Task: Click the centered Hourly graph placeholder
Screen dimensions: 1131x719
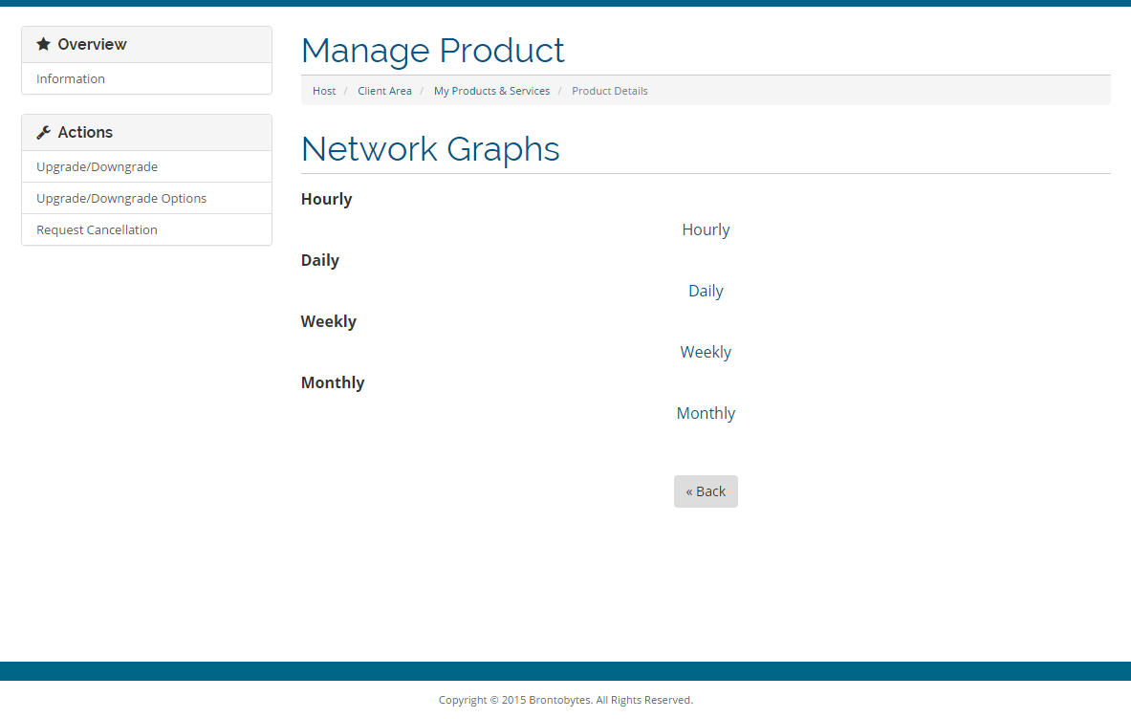Action: (x=706, y=230)
